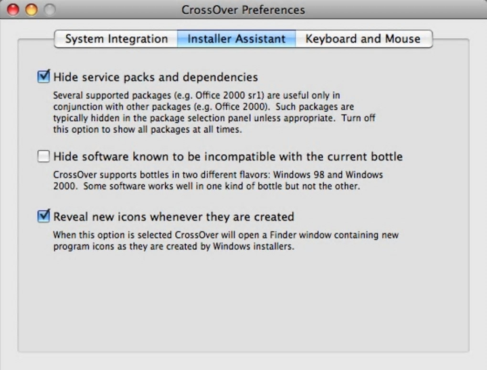
Task: Click the empty area below the options
Action: click(243, 306)
